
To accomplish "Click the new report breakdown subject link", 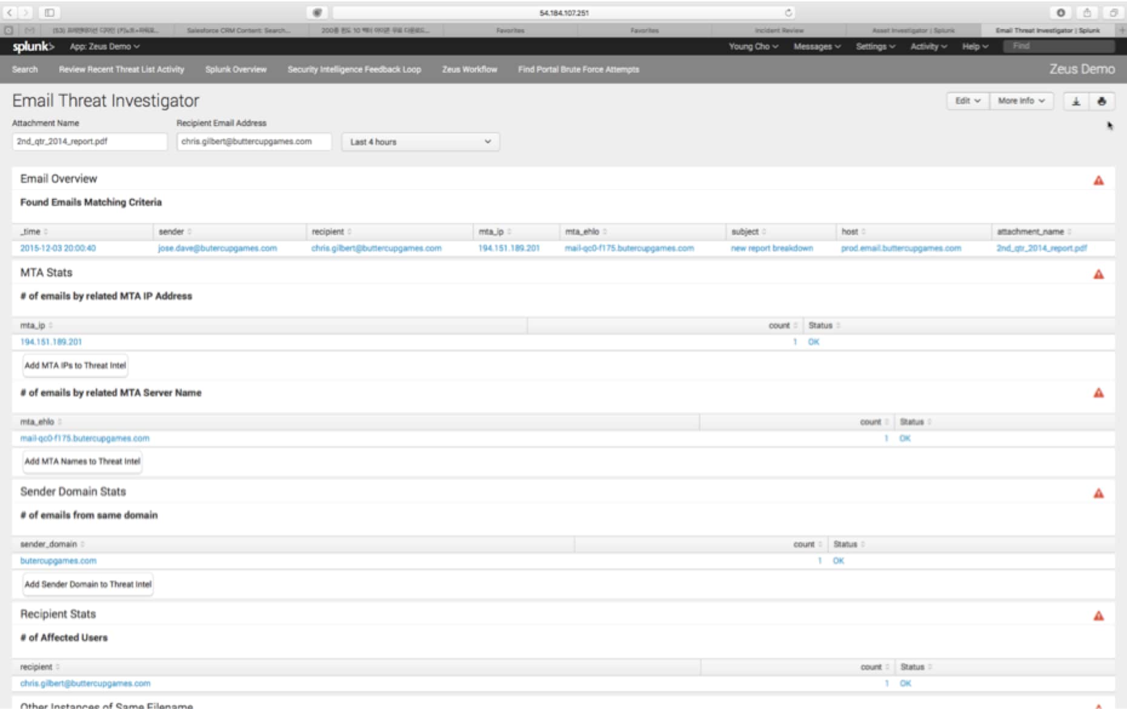I will [x=772, y=248].
